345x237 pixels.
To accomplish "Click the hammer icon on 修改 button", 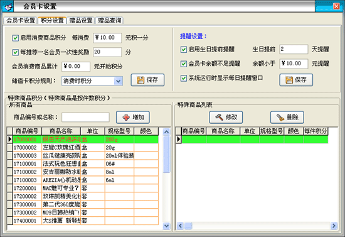I will [x=219, y=118].
